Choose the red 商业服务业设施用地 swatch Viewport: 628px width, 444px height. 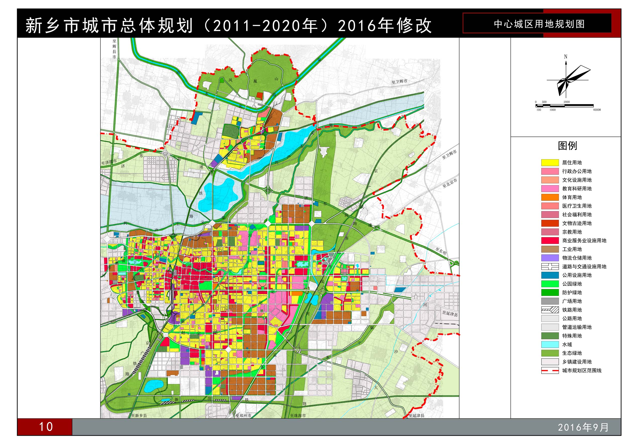550,241
